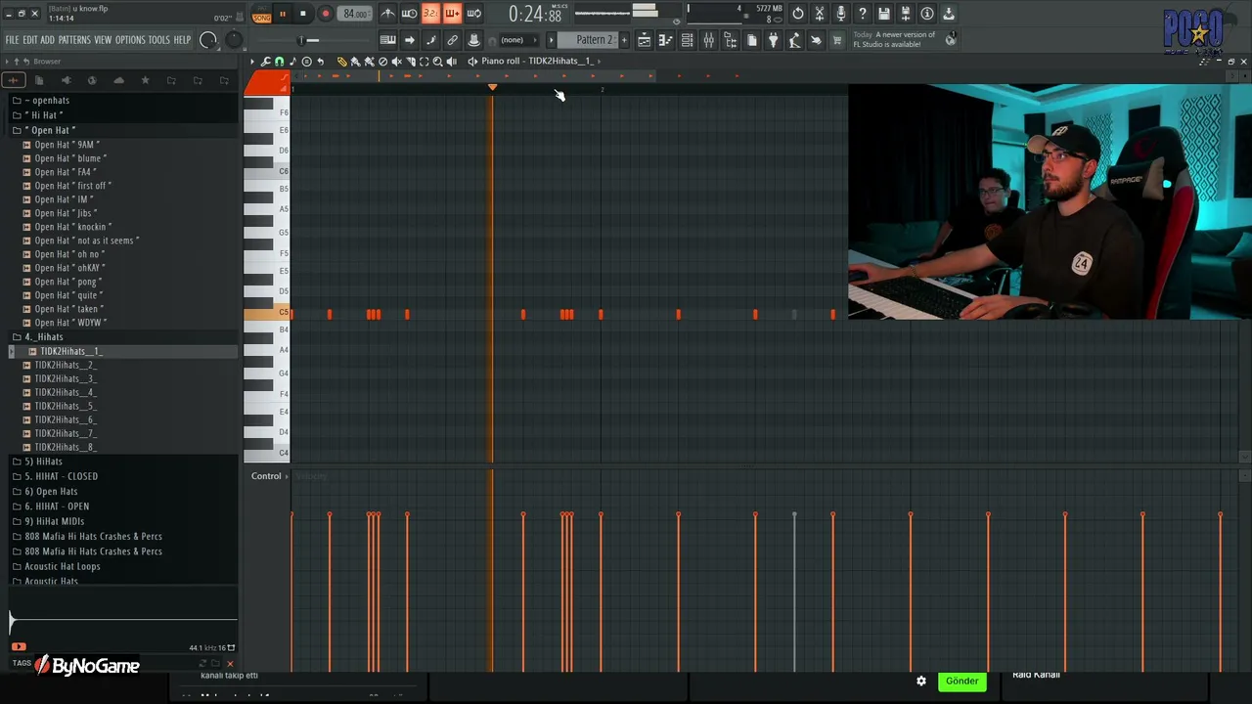This screenshot has width=1252, height=704.
Task: Click the tempo 84.000 field
Action: 355,14
